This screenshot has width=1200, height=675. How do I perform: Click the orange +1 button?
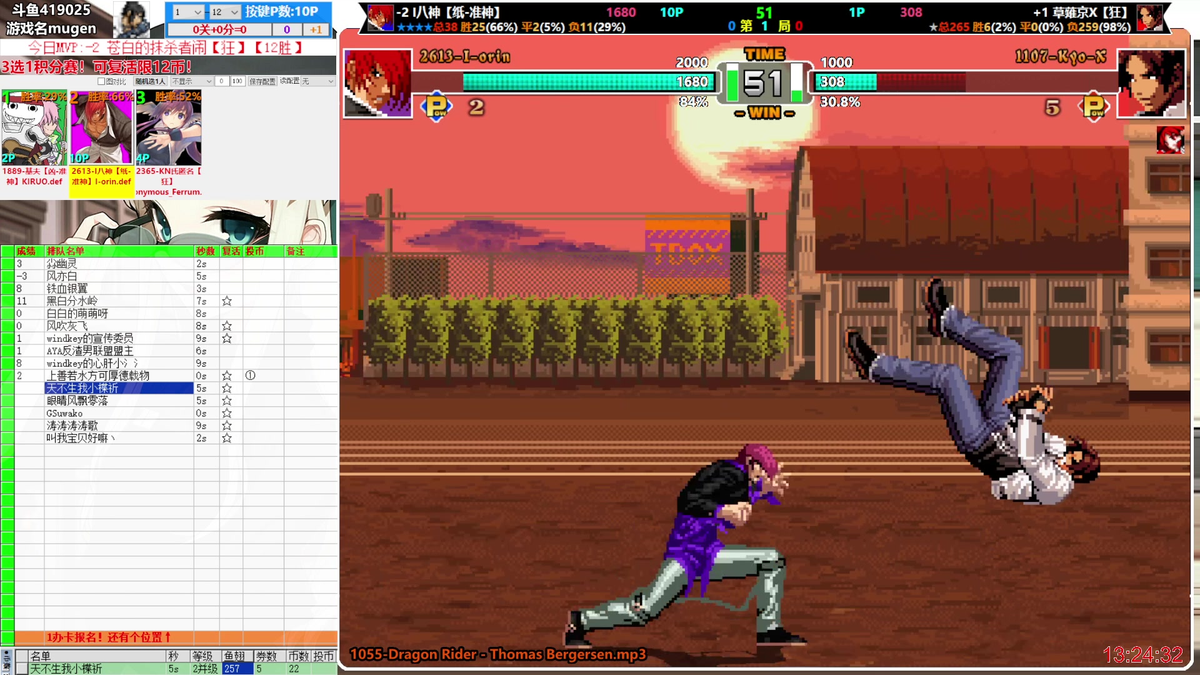pyautogui.click(x=316, y=29)
